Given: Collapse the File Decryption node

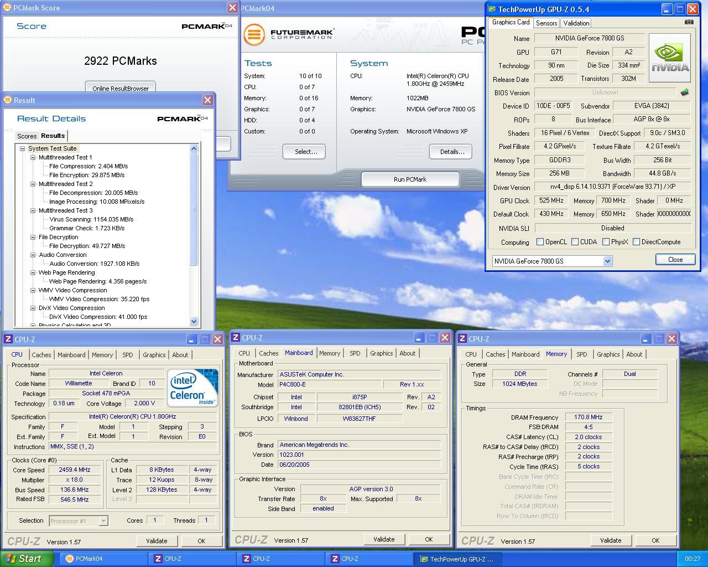Looking at the screenshot, I should 33,237.
